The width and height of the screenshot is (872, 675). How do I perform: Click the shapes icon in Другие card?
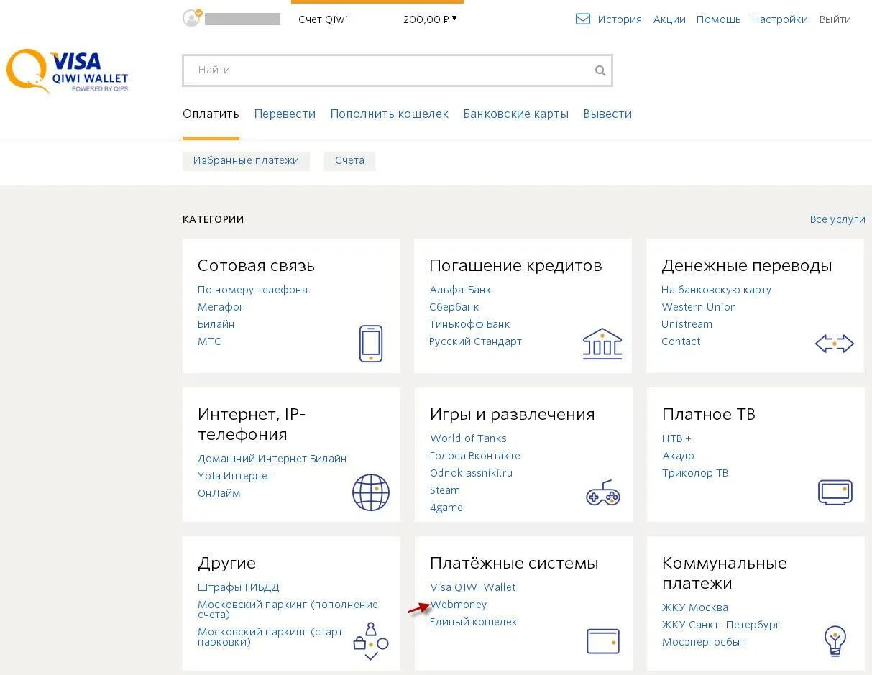(371, 641)
